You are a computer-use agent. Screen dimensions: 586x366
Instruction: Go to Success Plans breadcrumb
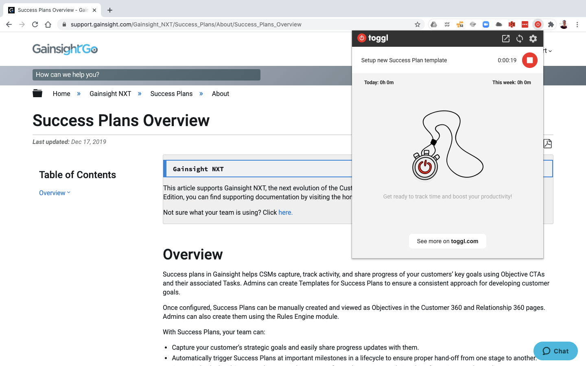coord(171,94)
